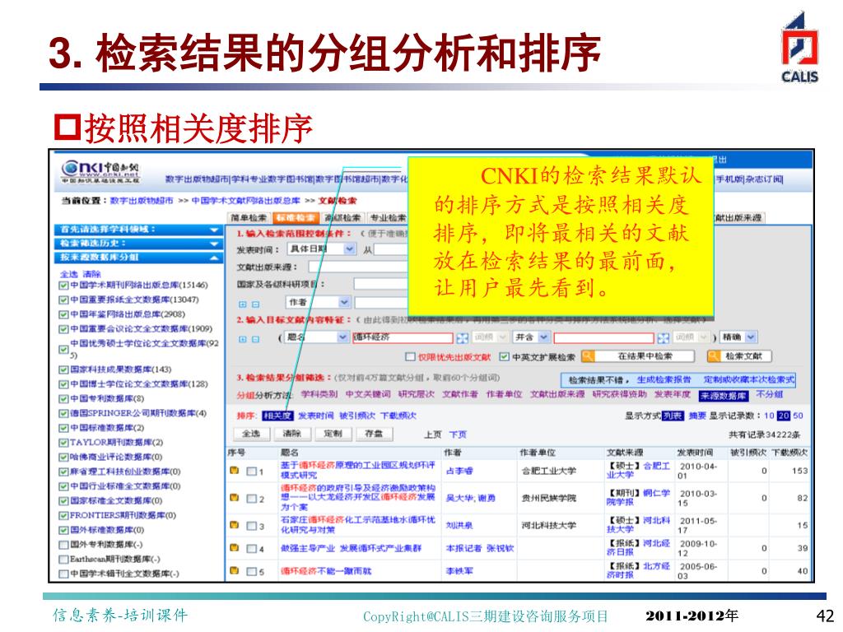Click the 定制 button above the results

(333, 434)
